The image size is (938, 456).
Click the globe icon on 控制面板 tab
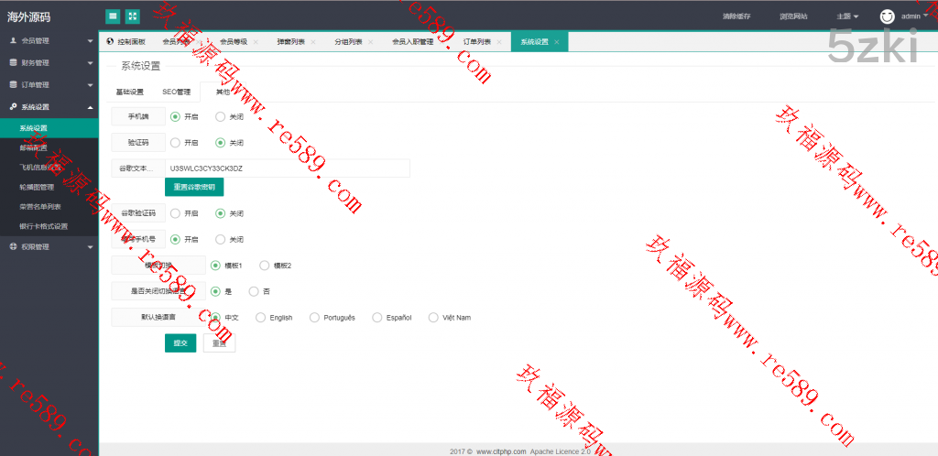[x=110, y=42]
